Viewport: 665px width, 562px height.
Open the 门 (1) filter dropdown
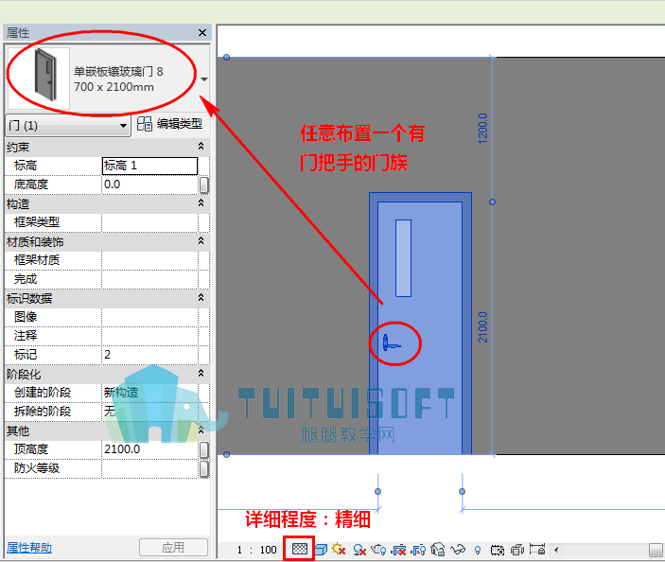click(68, 126)
